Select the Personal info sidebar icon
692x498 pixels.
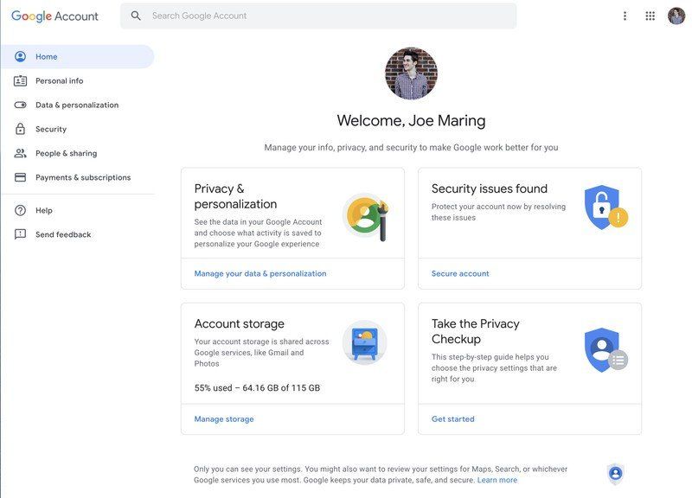pyautogui.click(x=22, y=80)
